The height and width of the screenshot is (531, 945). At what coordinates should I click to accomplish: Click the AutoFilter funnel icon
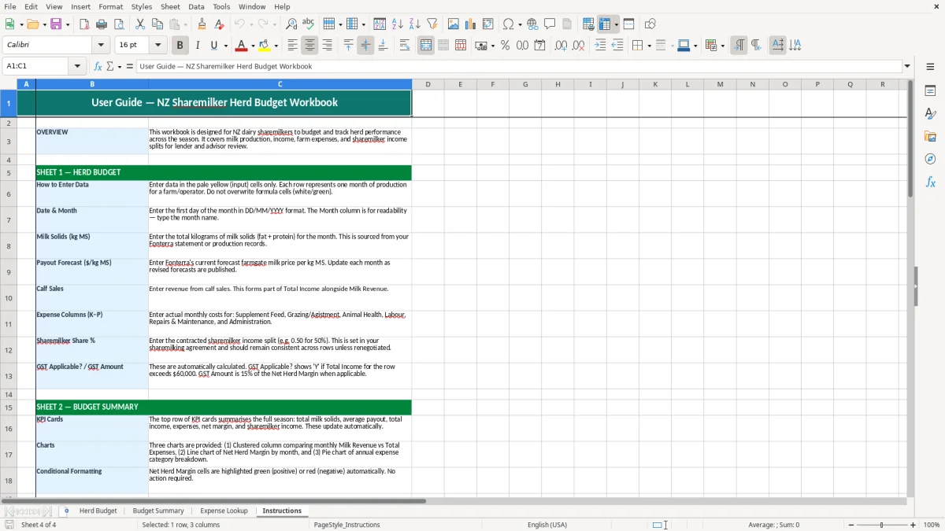(x=432, y=24)
